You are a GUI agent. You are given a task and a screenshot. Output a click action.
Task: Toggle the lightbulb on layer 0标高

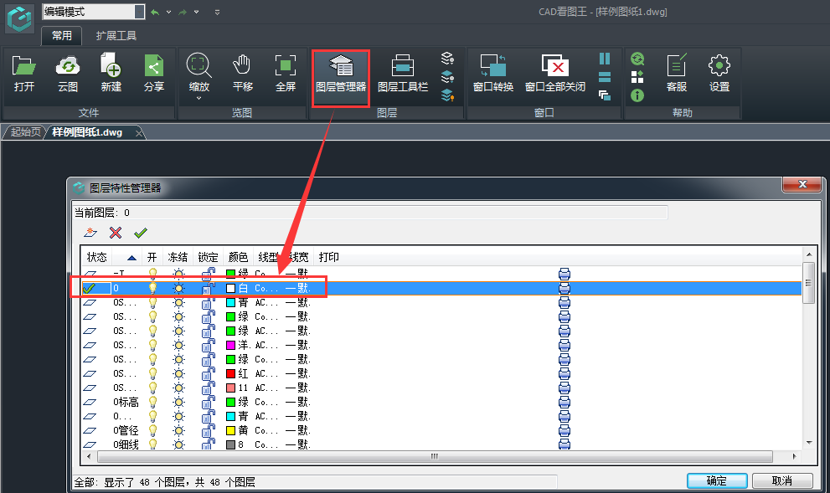click(x=152, y=402)
